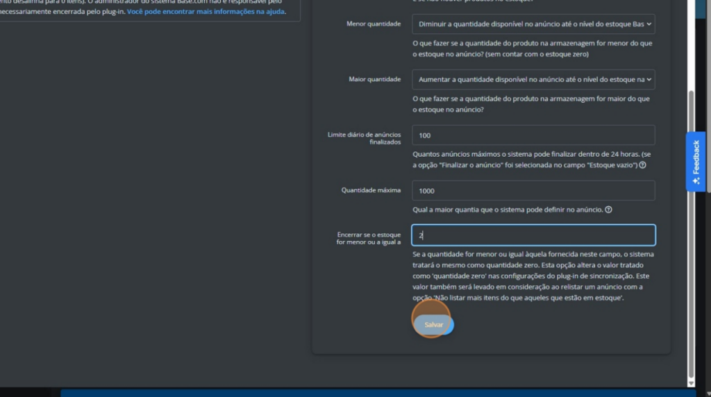Click the scrollbar down arrow

pyautogui.click(x=690, y=382)
